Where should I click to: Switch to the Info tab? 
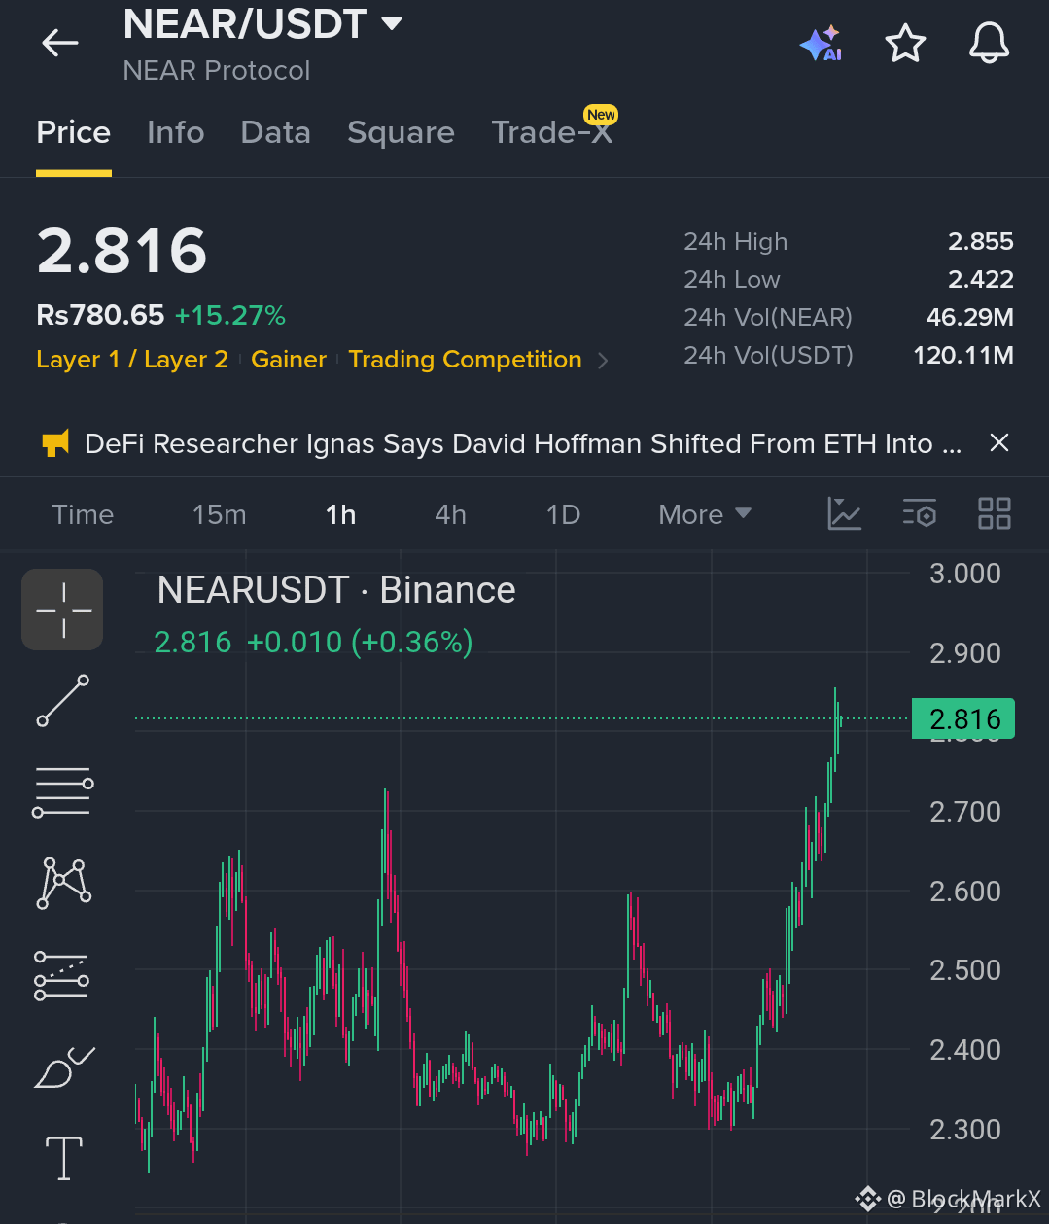pos(176,132)
